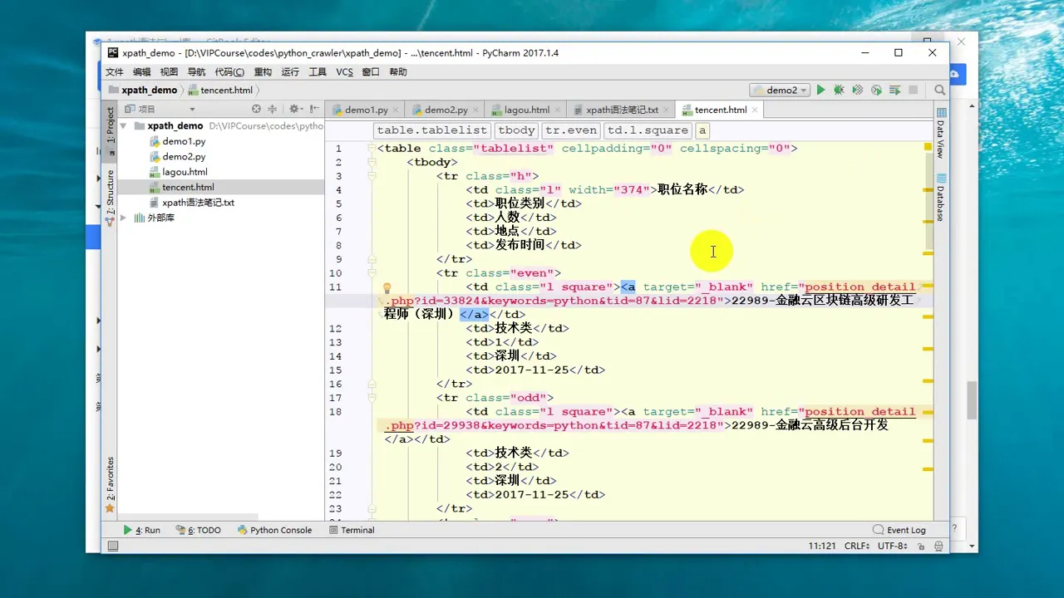Close the demo1.py tab

(x=396, y=110)
